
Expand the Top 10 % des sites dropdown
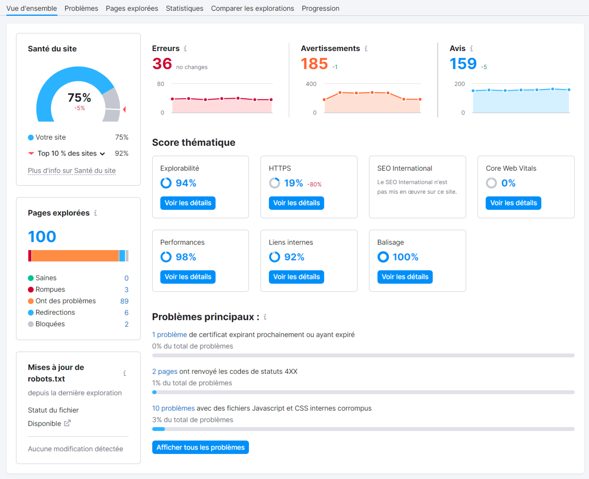point(102,153)
